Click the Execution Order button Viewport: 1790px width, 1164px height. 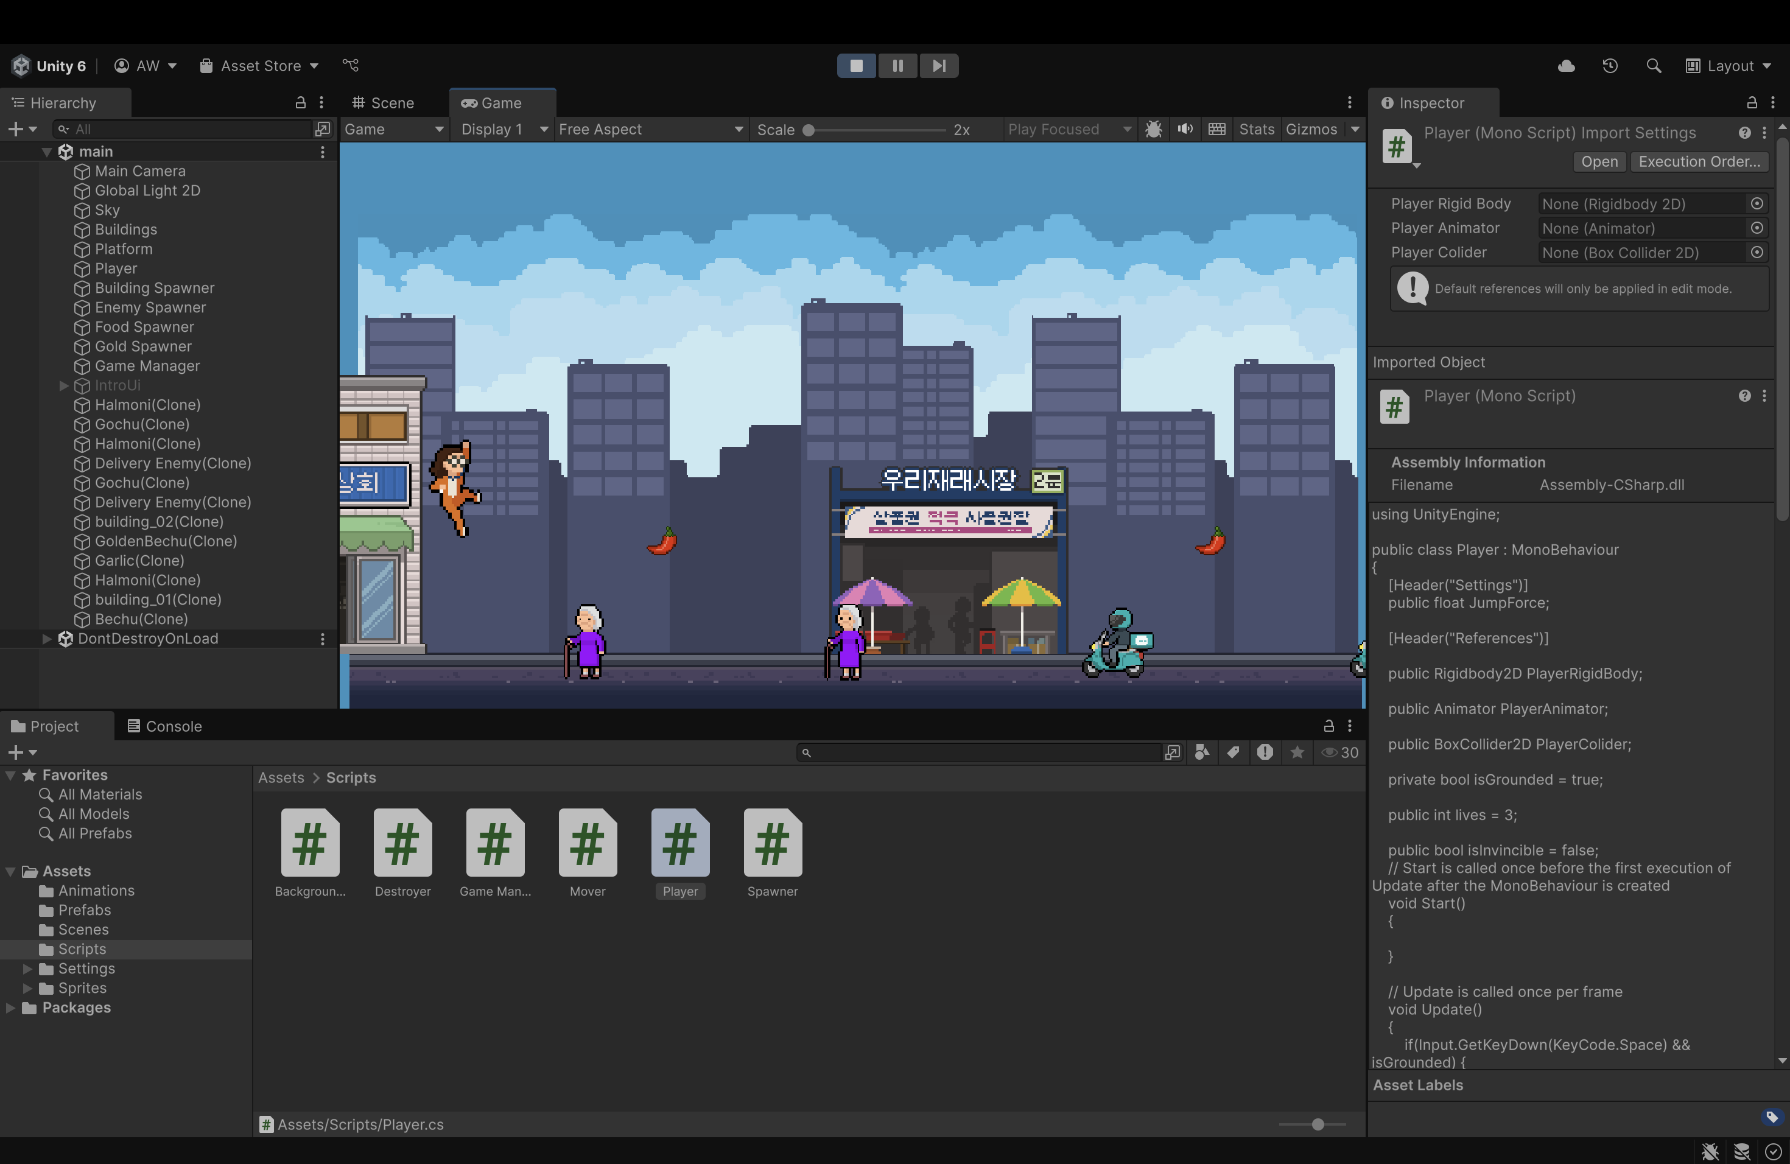1699,162
